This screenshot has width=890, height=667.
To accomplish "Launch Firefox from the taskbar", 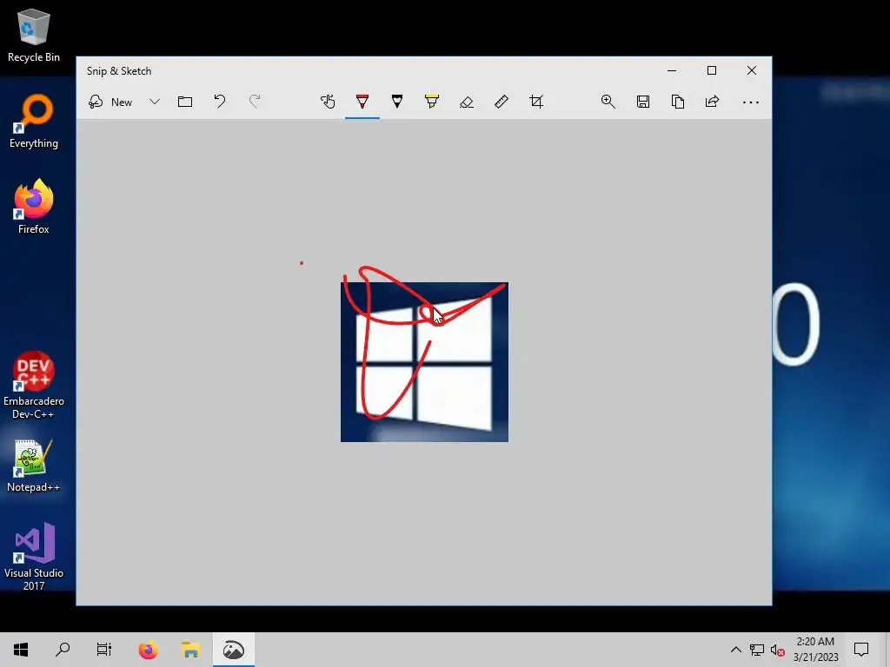I will [x=148, y=650].
